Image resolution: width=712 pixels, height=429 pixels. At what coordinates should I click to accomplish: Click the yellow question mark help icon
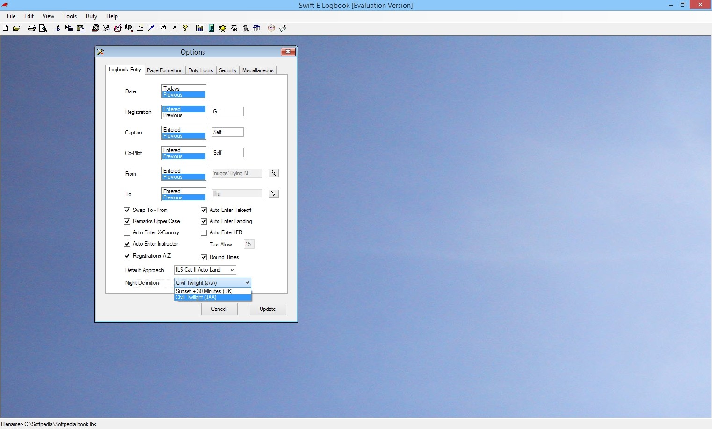[x=185, y=28]
